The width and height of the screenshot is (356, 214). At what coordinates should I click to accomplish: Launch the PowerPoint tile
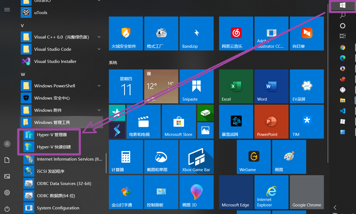click(271, 122)
